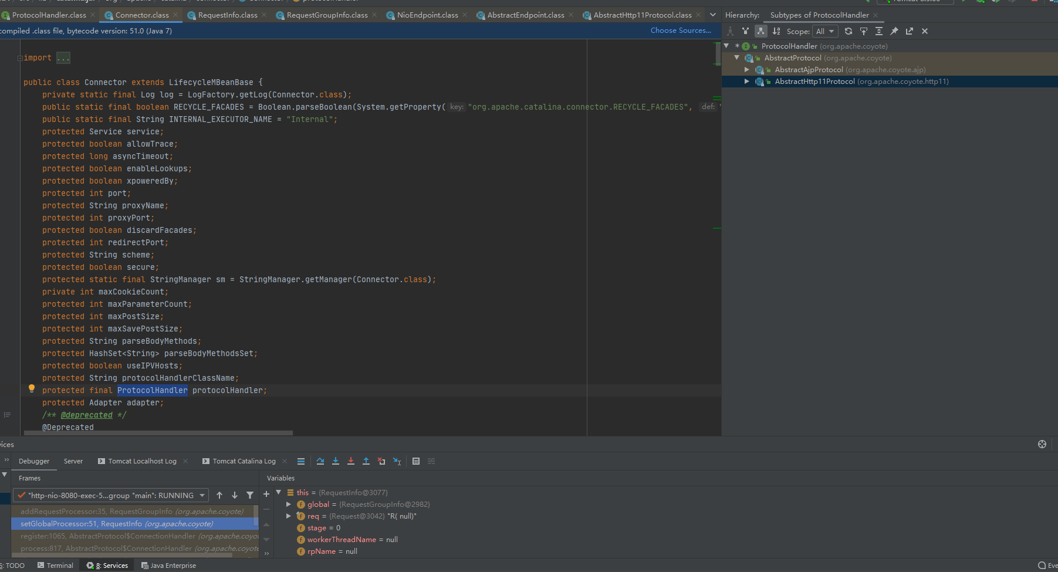Open the TODO tool window
1058x572 pixels.
13,566
